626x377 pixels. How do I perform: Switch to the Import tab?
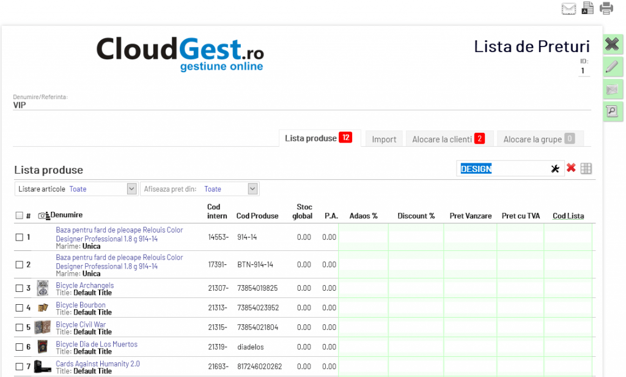point(384,139)
